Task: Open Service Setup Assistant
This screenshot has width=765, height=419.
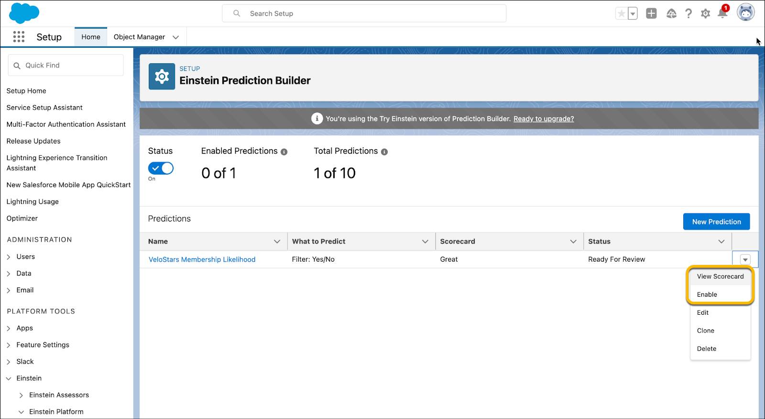Action: 44,108
